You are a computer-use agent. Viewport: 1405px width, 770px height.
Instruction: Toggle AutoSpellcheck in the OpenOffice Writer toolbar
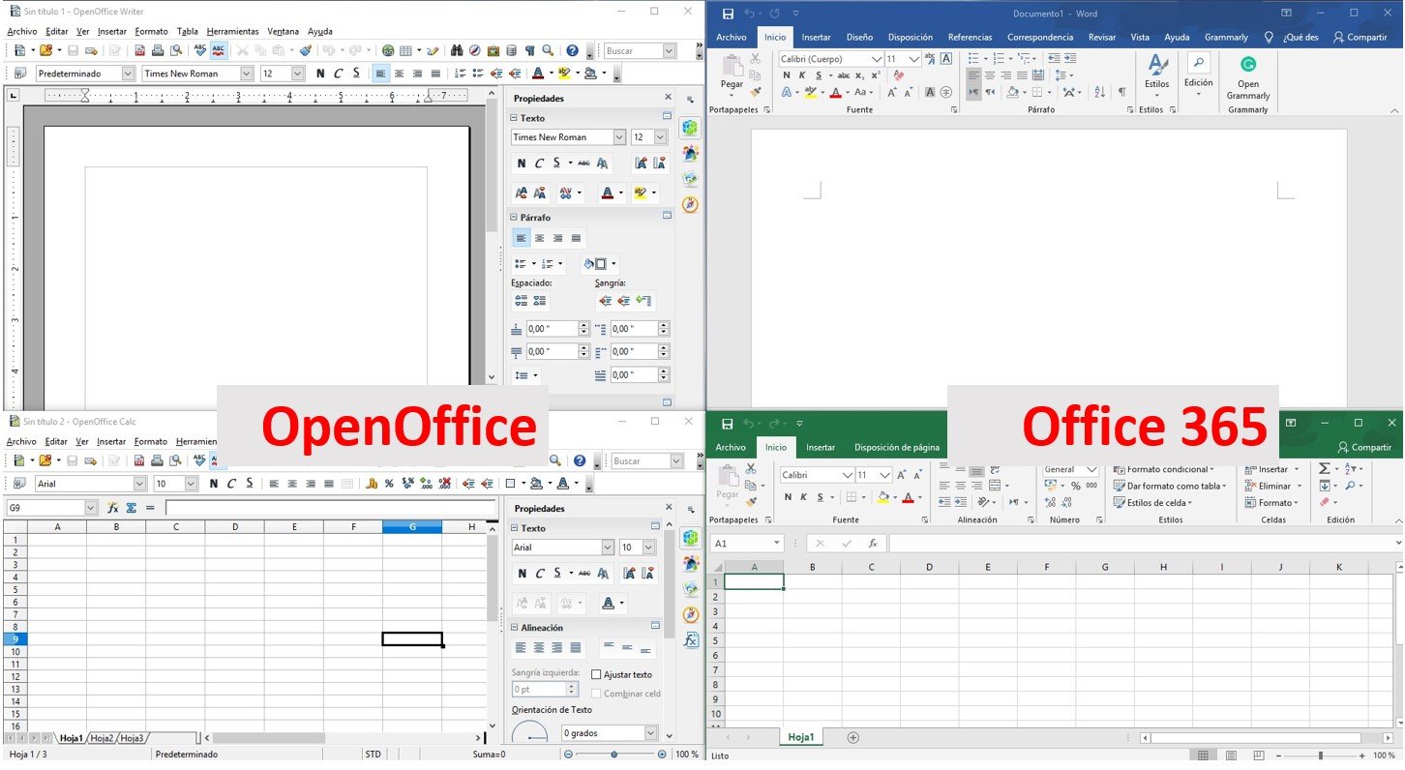point(219,50)
